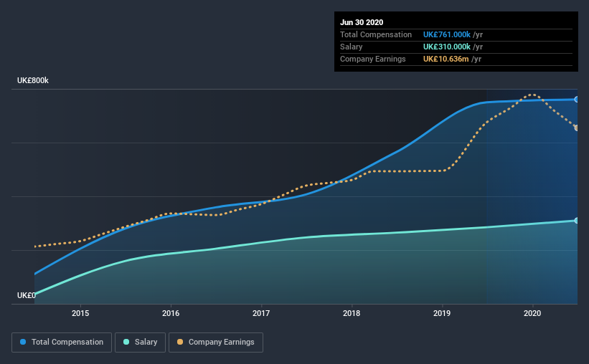Click the UK£800k y-axis label

(33, 81)
